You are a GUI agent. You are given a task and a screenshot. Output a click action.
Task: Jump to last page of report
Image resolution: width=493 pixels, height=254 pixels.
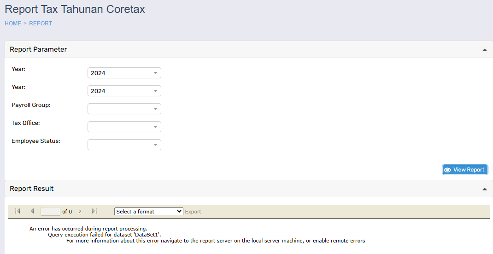click(95, 211)
